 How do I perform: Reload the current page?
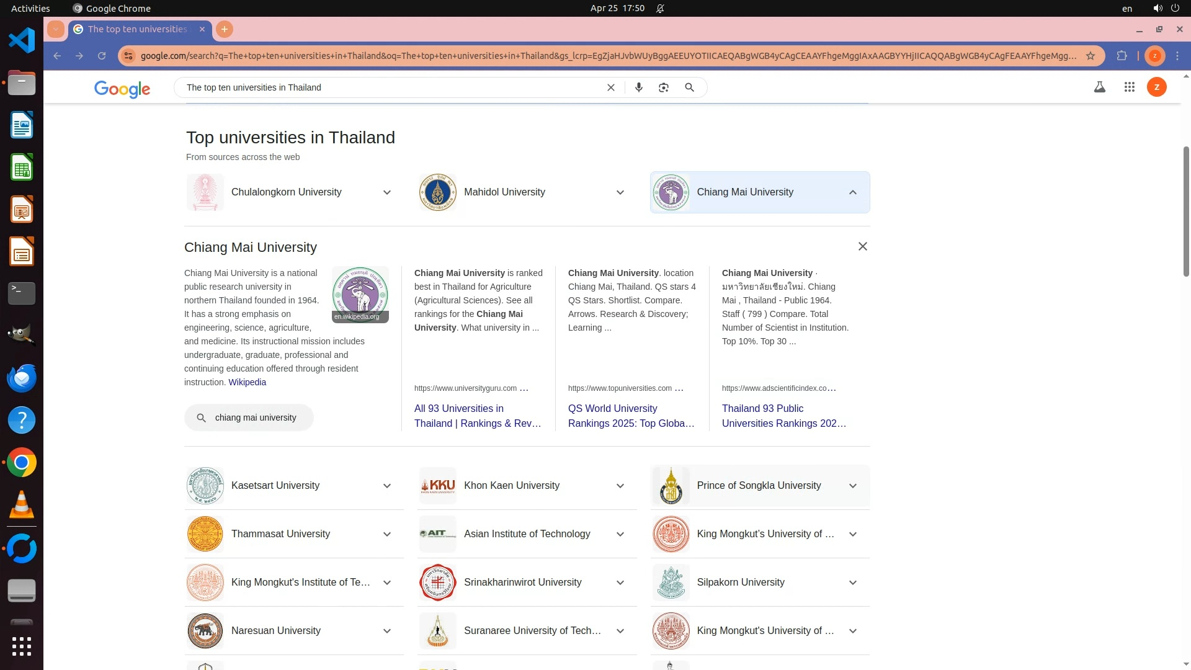[x=102, y=56]
